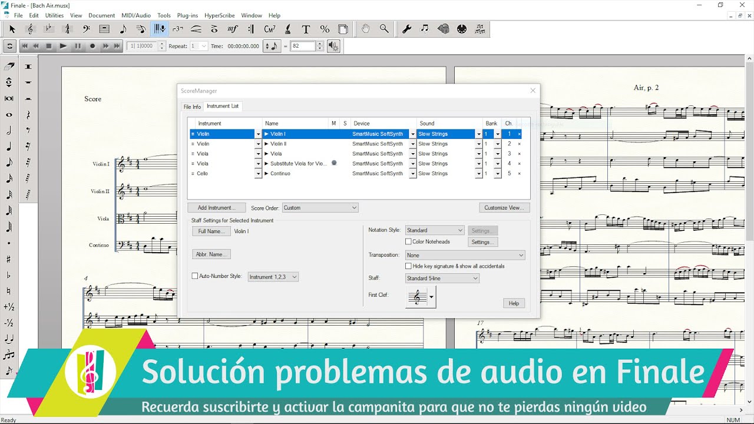The width and height of the screenshot is (754, 424).
Task: Select the Speedy Entry tool
Action: click(x=141, y=29)
